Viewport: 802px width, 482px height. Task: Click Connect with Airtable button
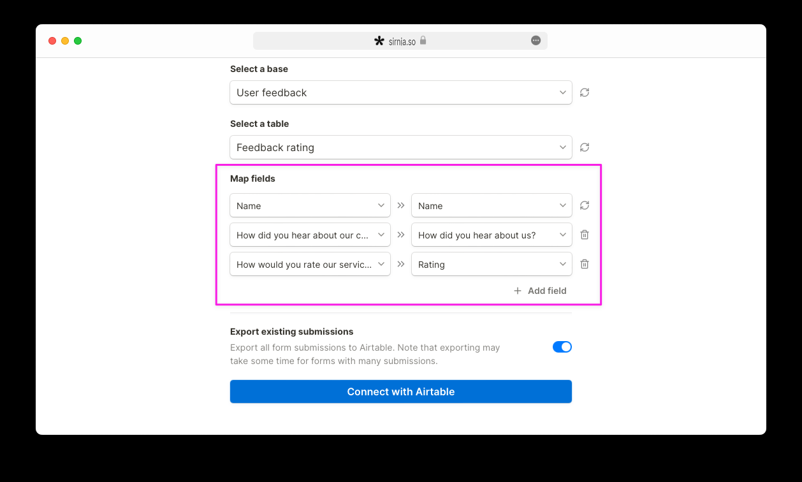click(401, 391)
